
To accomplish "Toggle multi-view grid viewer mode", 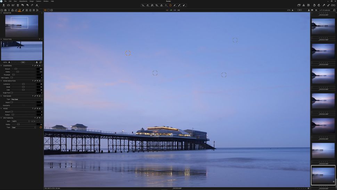I will coord(45,10).
